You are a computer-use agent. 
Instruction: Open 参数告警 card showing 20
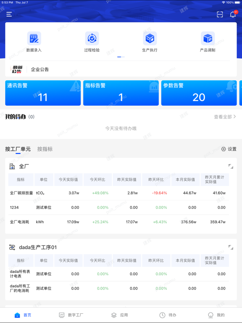pyautogui.click(x=199, y=93)
